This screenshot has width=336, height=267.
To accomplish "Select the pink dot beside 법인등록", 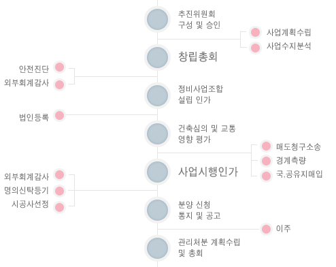I will [59, 116].
